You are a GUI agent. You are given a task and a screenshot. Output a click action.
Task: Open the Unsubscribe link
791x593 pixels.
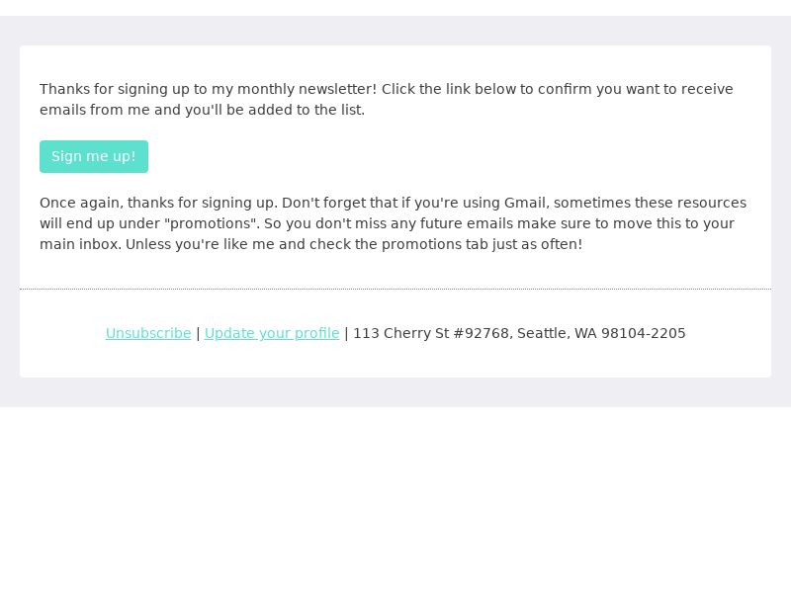pos(148,333)
